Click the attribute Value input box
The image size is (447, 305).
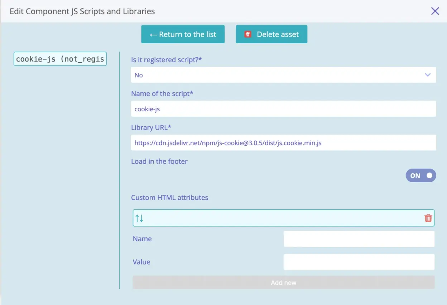359,262
